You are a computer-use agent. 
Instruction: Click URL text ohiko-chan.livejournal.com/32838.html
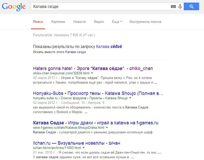click(x=61, y=73)
